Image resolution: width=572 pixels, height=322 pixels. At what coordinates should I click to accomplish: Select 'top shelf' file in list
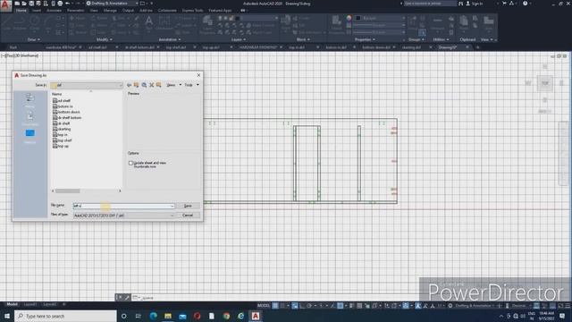coord(63,140)
